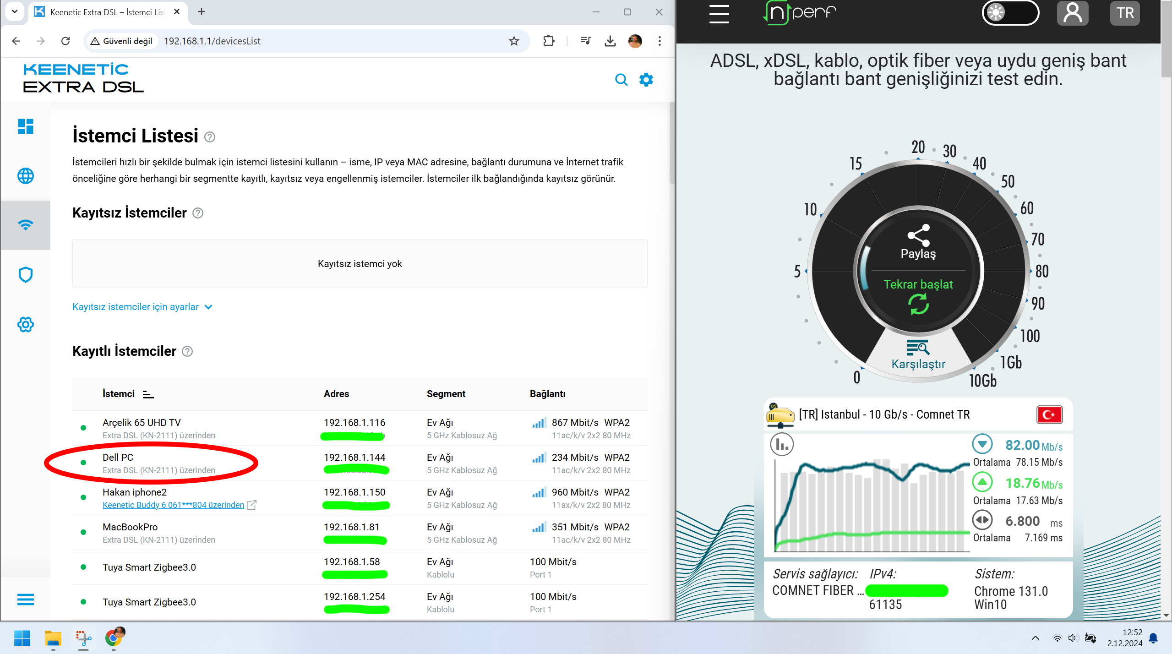Open File Explorer from taskbar
This screenshot has height=654, width=1172.
click(x=53, y=638)
